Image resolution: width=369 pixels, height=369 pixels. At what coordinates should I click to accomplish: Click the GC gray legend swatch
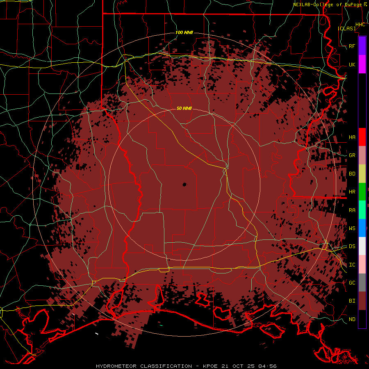362,282
